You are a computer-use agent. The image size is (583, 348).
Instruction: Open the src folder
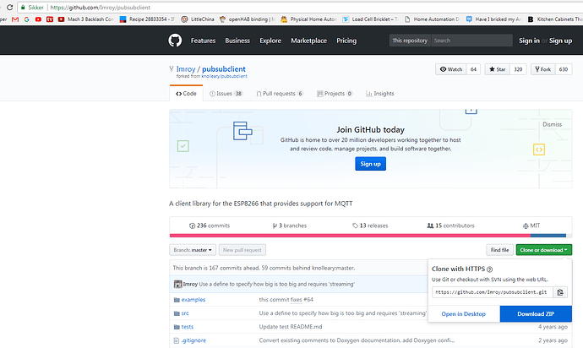click(x=185, y=313)
